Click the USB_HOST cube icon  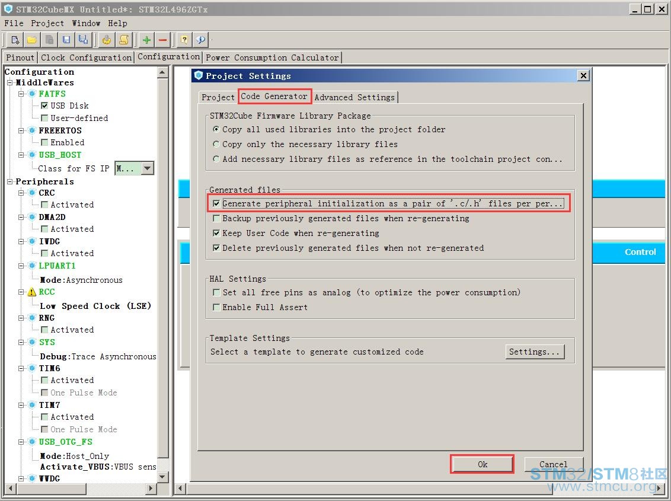point(32,155)
